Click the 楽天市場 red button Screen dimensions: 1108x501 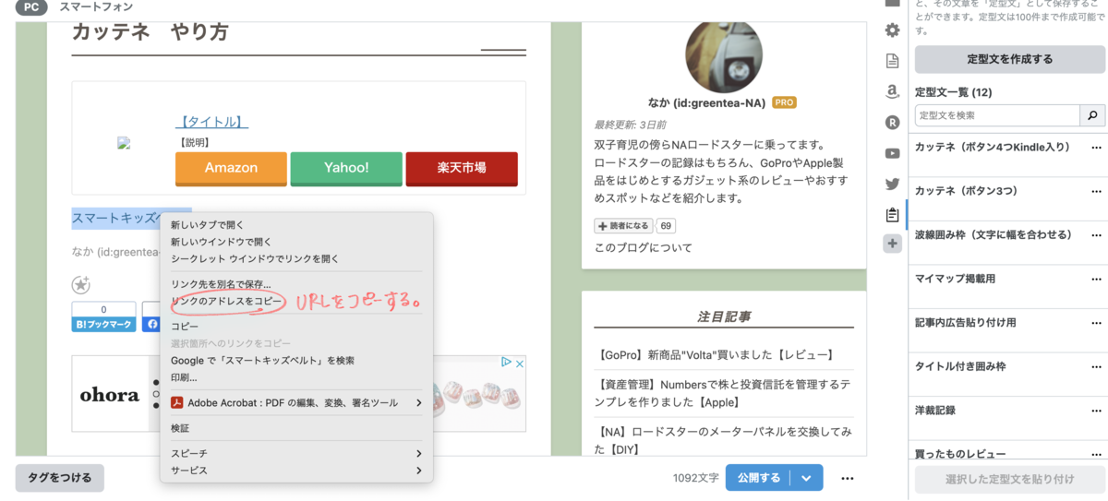click(462, 168)
